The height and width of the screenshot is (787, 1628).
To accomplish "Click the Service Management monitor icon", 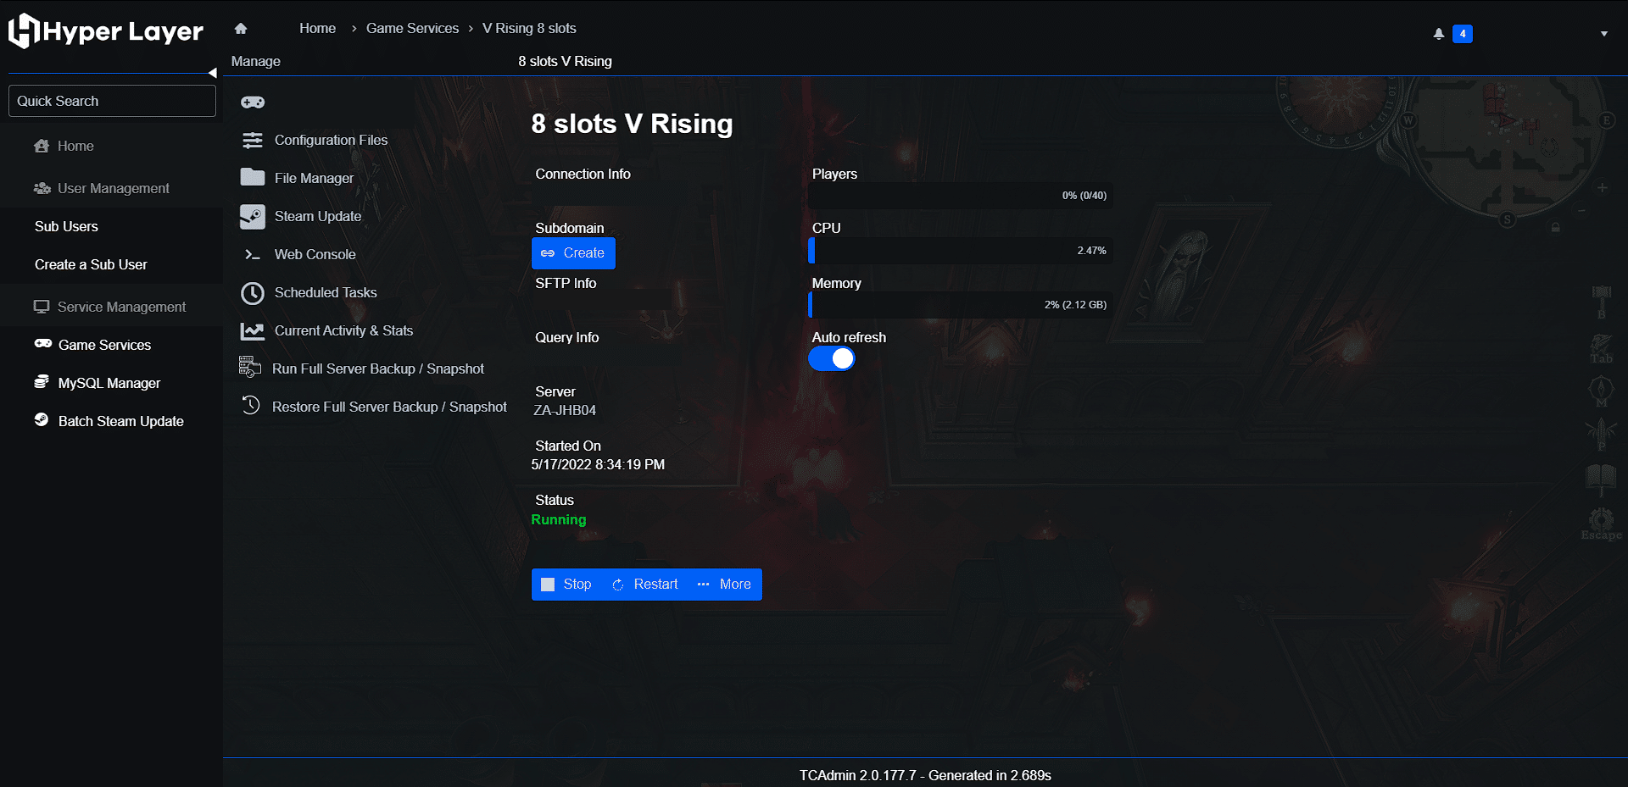I will [x=42, y=307].
